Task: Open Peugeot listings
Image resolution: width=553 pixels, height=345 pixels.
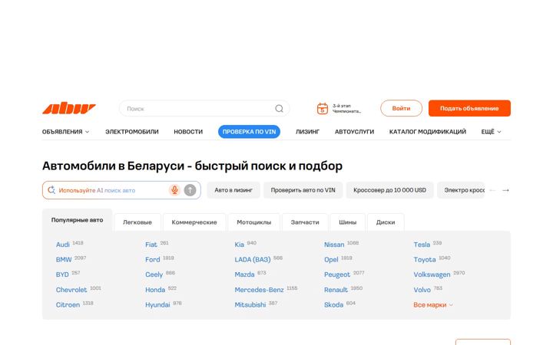Action: click(337, 274)
